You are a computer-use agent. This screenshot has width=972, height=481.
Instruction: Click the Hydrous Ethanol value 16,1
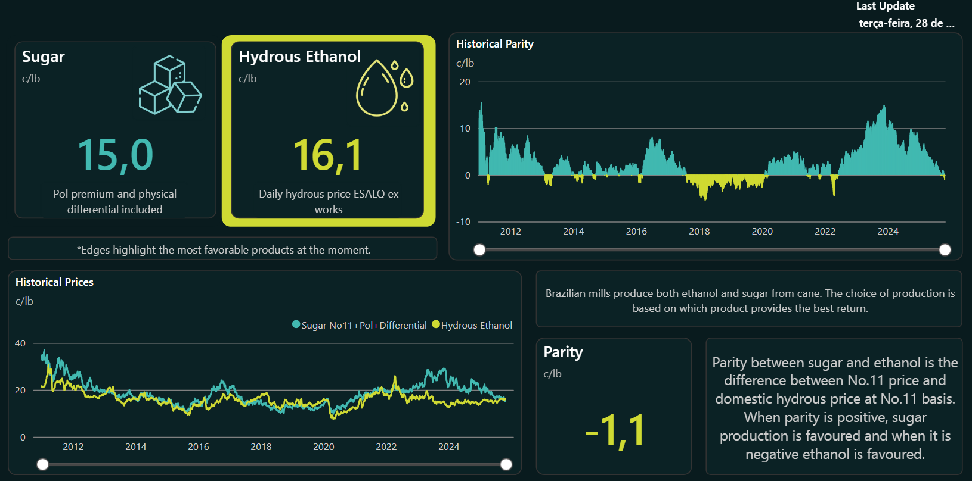[x=328, y=155]
